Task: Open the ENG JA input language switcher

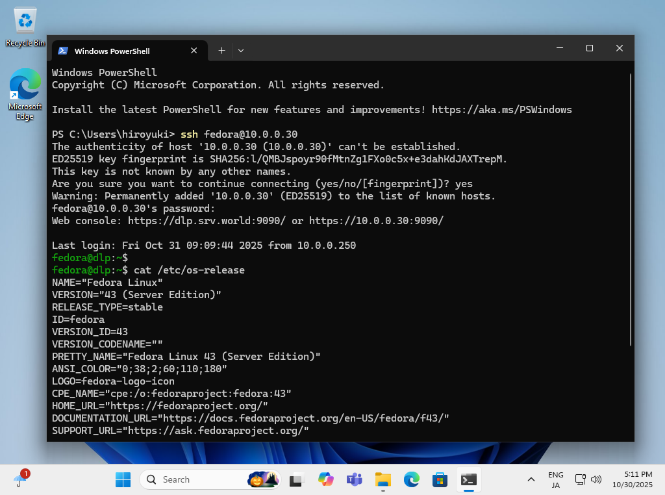Action: point(555,479)
